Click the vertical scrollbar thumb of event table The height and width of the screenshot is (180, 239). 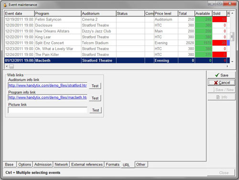[x=232, y=37]
